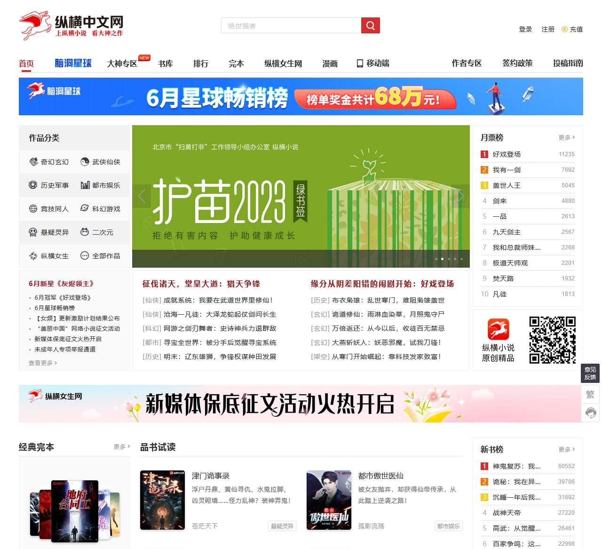Open the 投稿指南 link

coord(568,63)
